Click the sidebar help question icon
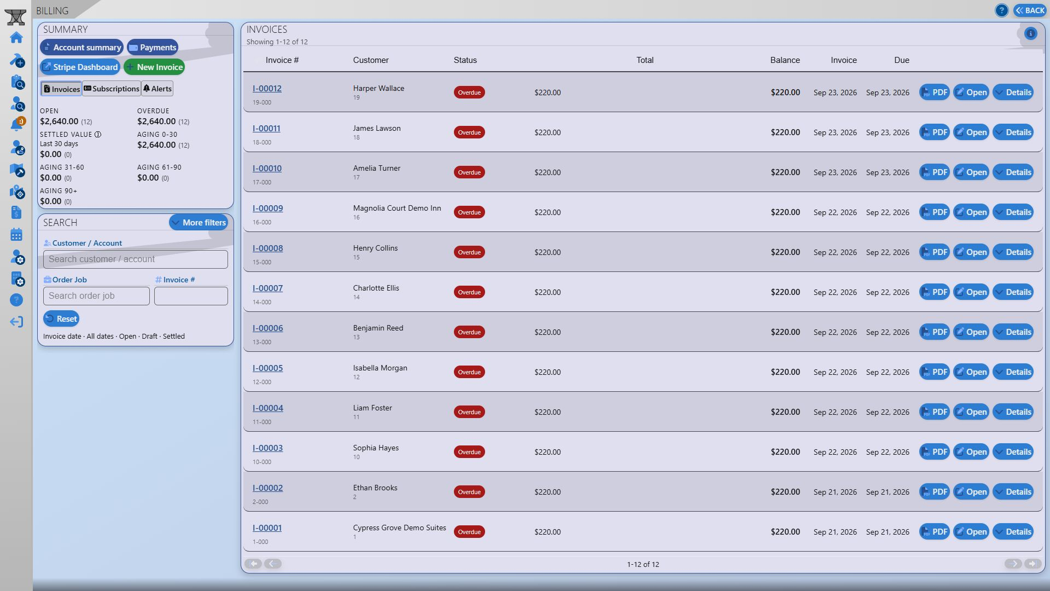Viewport: 1050px width, 591px height. pos(16,300)
